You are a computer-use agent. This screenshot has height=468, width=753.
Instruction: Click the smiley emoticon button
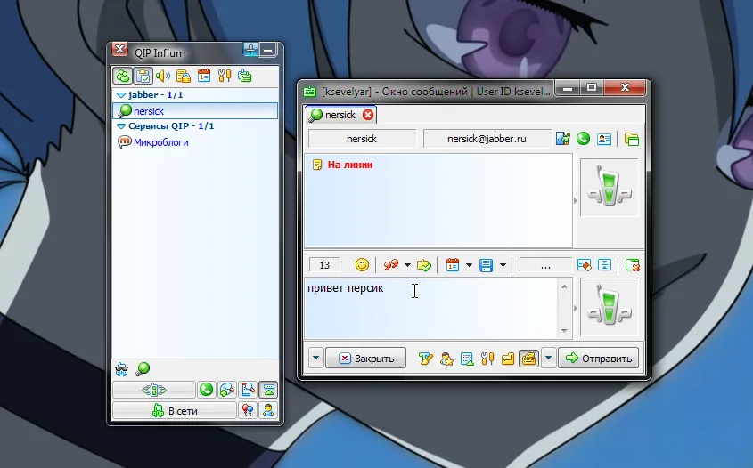(363, 264)
